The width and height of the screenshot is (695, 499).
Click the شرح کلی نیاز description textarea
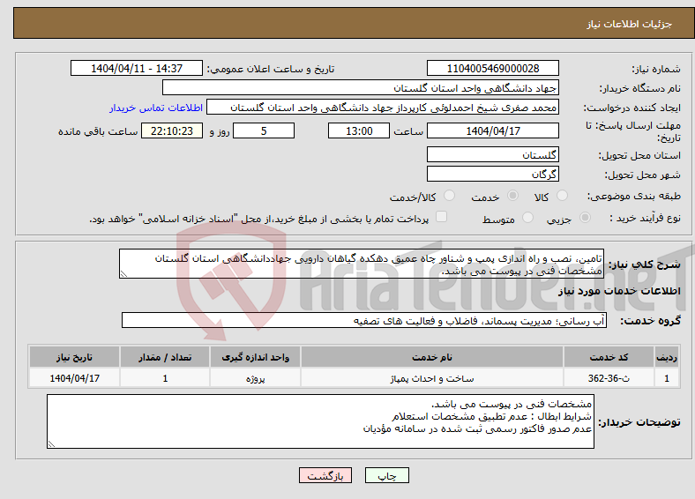[x=362, y=264]
